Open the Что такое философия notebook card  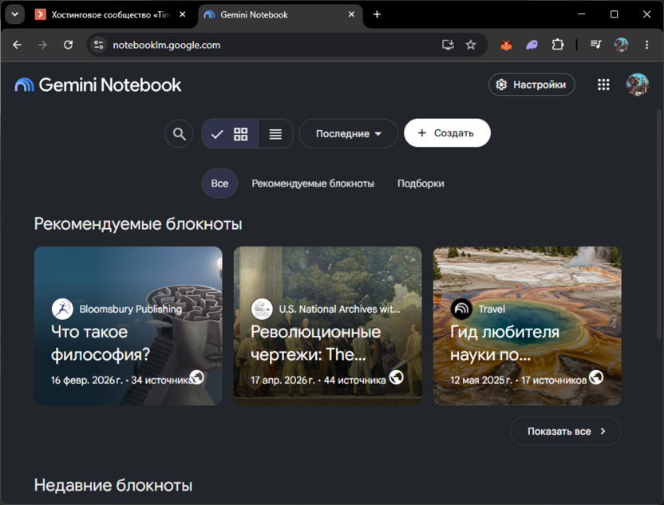click(x=128, y=326)
